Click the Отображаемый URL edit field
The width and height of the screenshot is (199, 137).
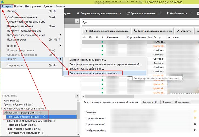[151, 131]
